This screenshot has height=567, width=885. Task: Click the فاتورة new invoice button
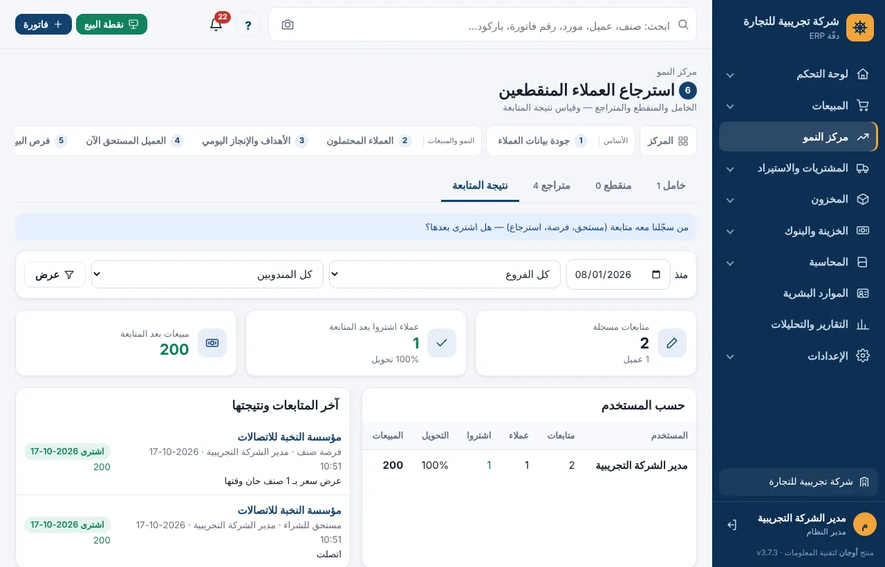[44, 24]
